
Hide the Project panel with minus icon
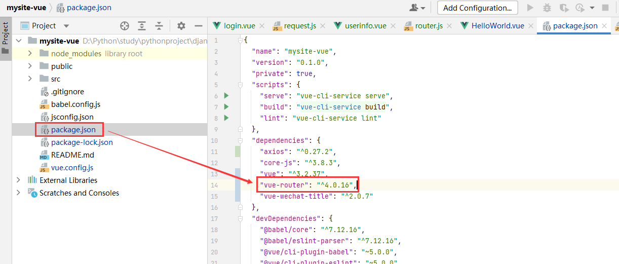[x=199, y=26]
